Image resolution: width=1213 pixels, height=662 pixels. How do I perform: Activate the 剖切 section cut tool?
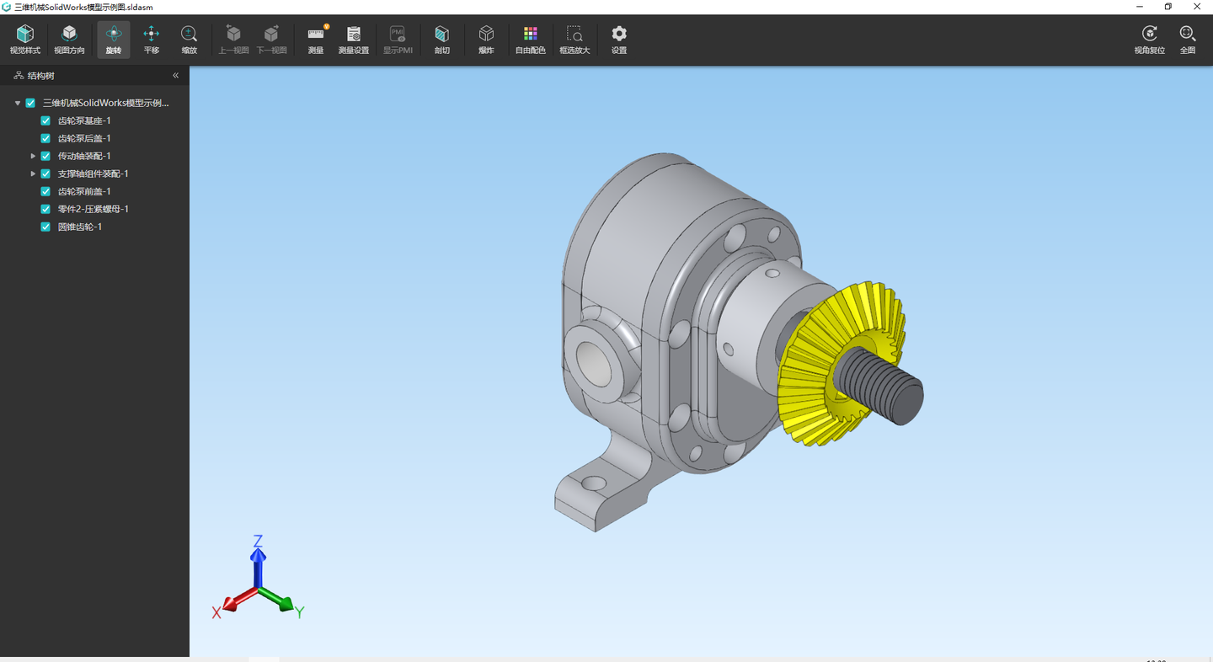pyautogui.click(x=442, y=40)
